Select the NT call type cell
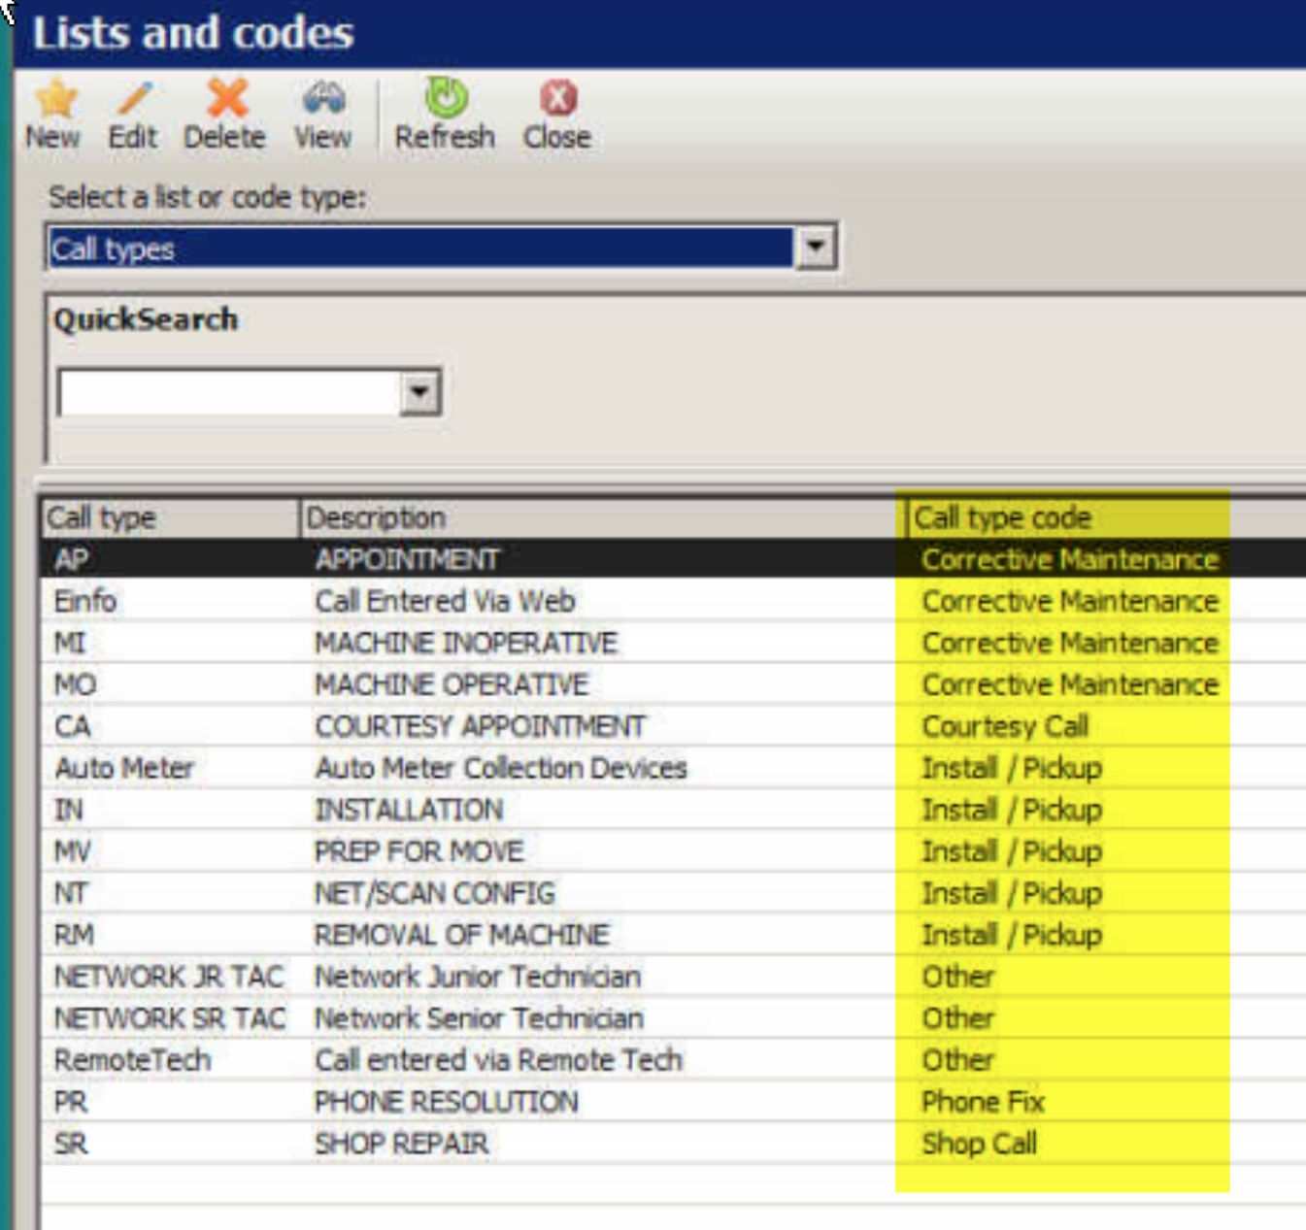The height and width of the screenshot is (1230, 1306). [71, 894]
